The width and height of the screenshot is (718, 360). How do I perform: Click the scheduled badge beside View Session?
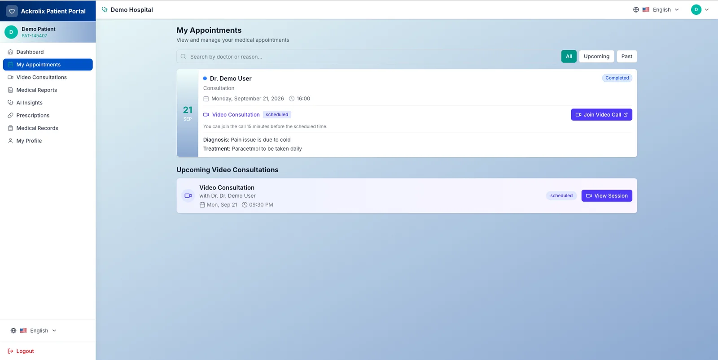[561, 196]
